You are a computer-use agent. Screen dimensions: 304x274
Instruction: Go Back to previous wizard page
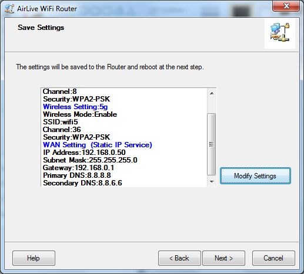click(179, 258)
